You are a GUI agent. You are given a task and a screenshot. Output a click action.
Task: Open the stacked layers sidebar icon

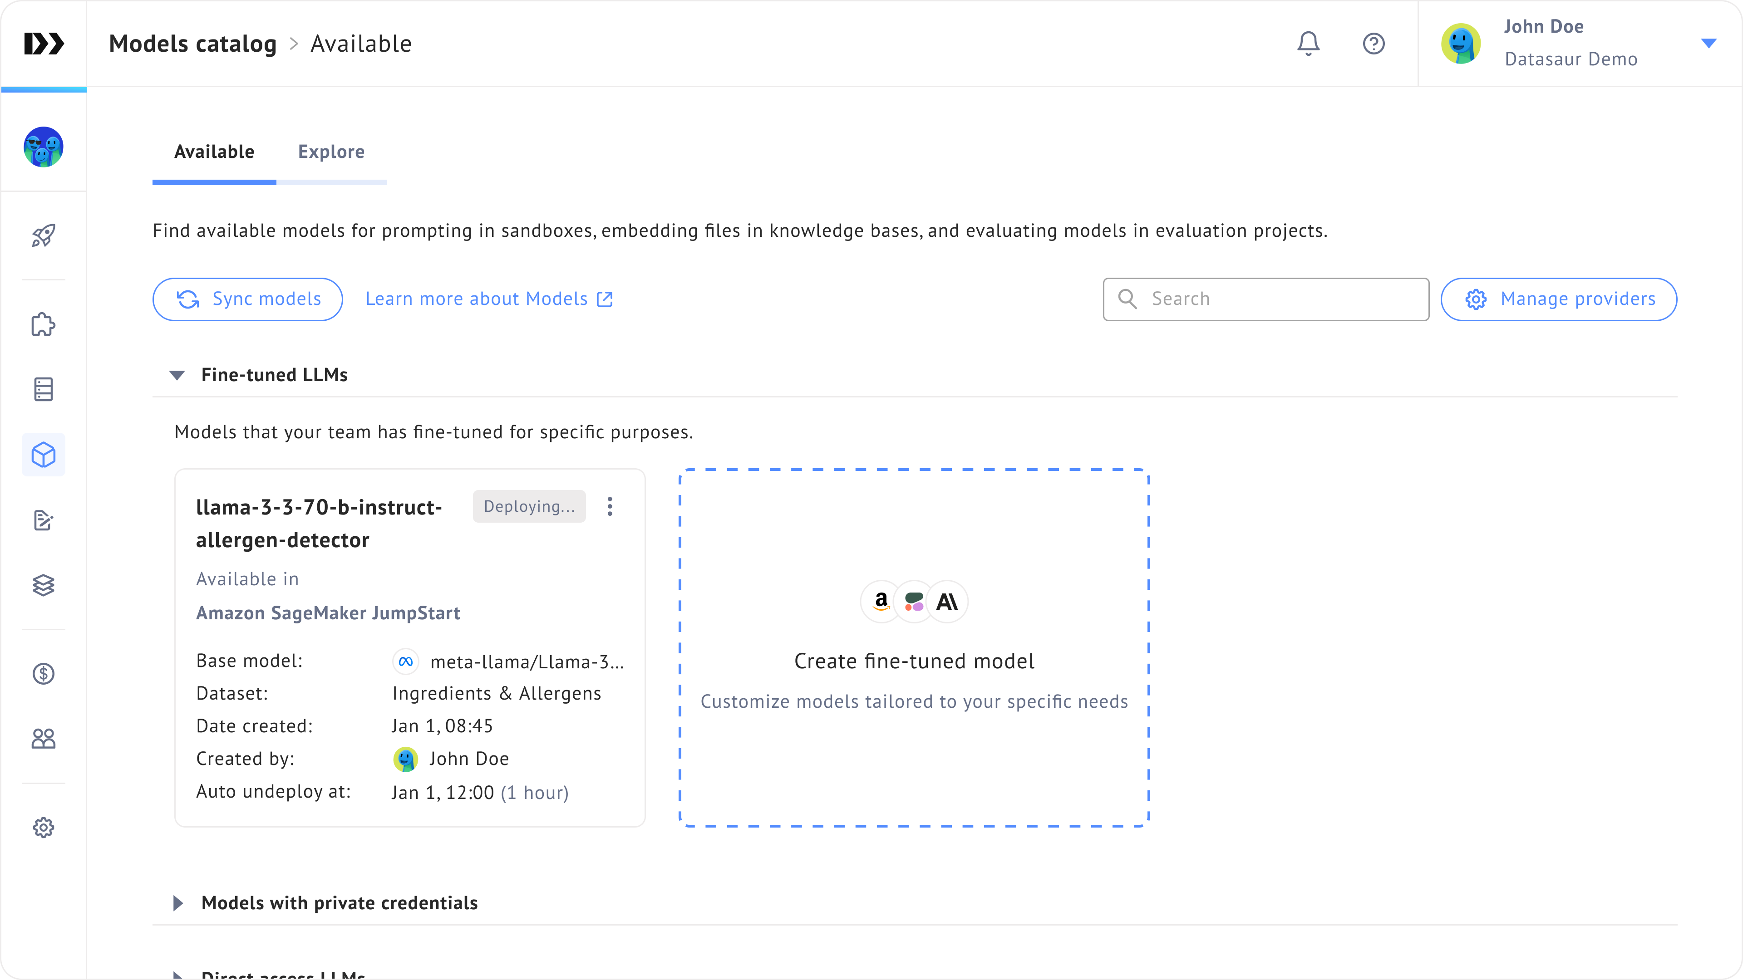coord(43,585)
